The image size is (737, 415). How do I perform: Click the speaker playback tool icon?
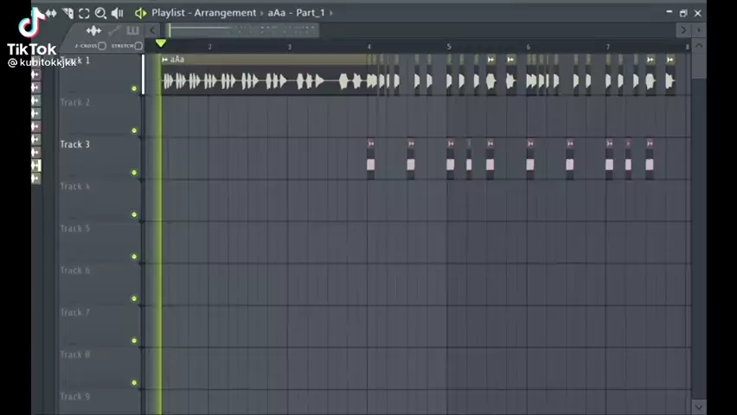click(117, 13)
